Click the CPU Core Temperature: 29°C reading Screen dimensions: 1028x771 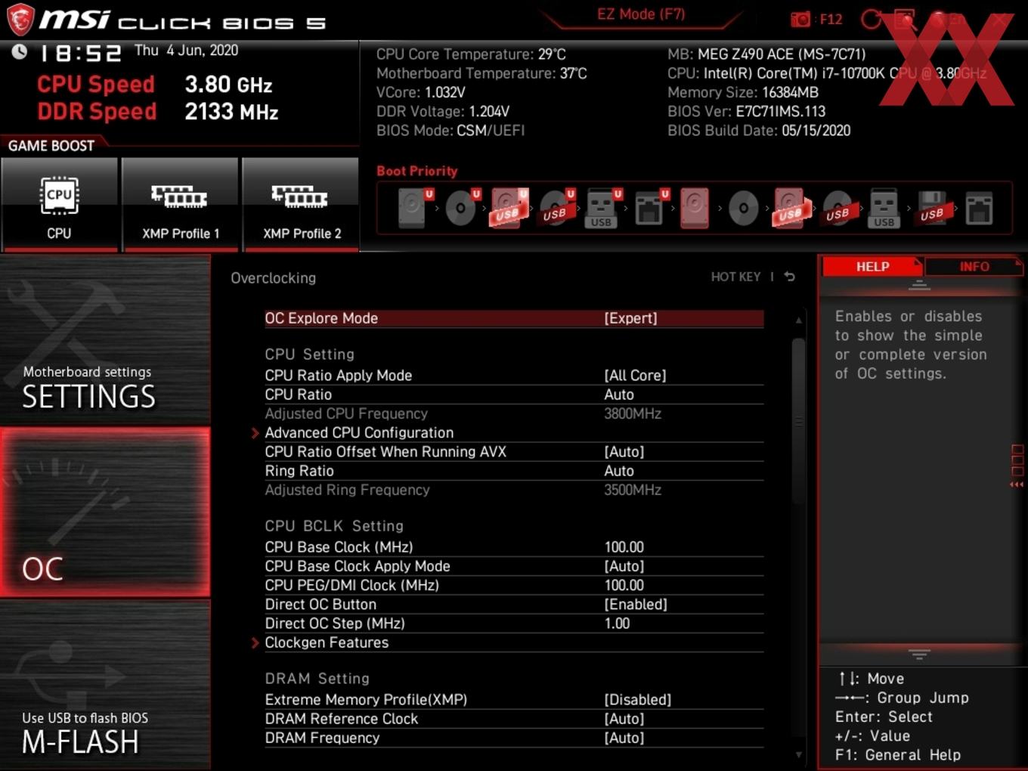pyautogui.click(x=471, y=54)
